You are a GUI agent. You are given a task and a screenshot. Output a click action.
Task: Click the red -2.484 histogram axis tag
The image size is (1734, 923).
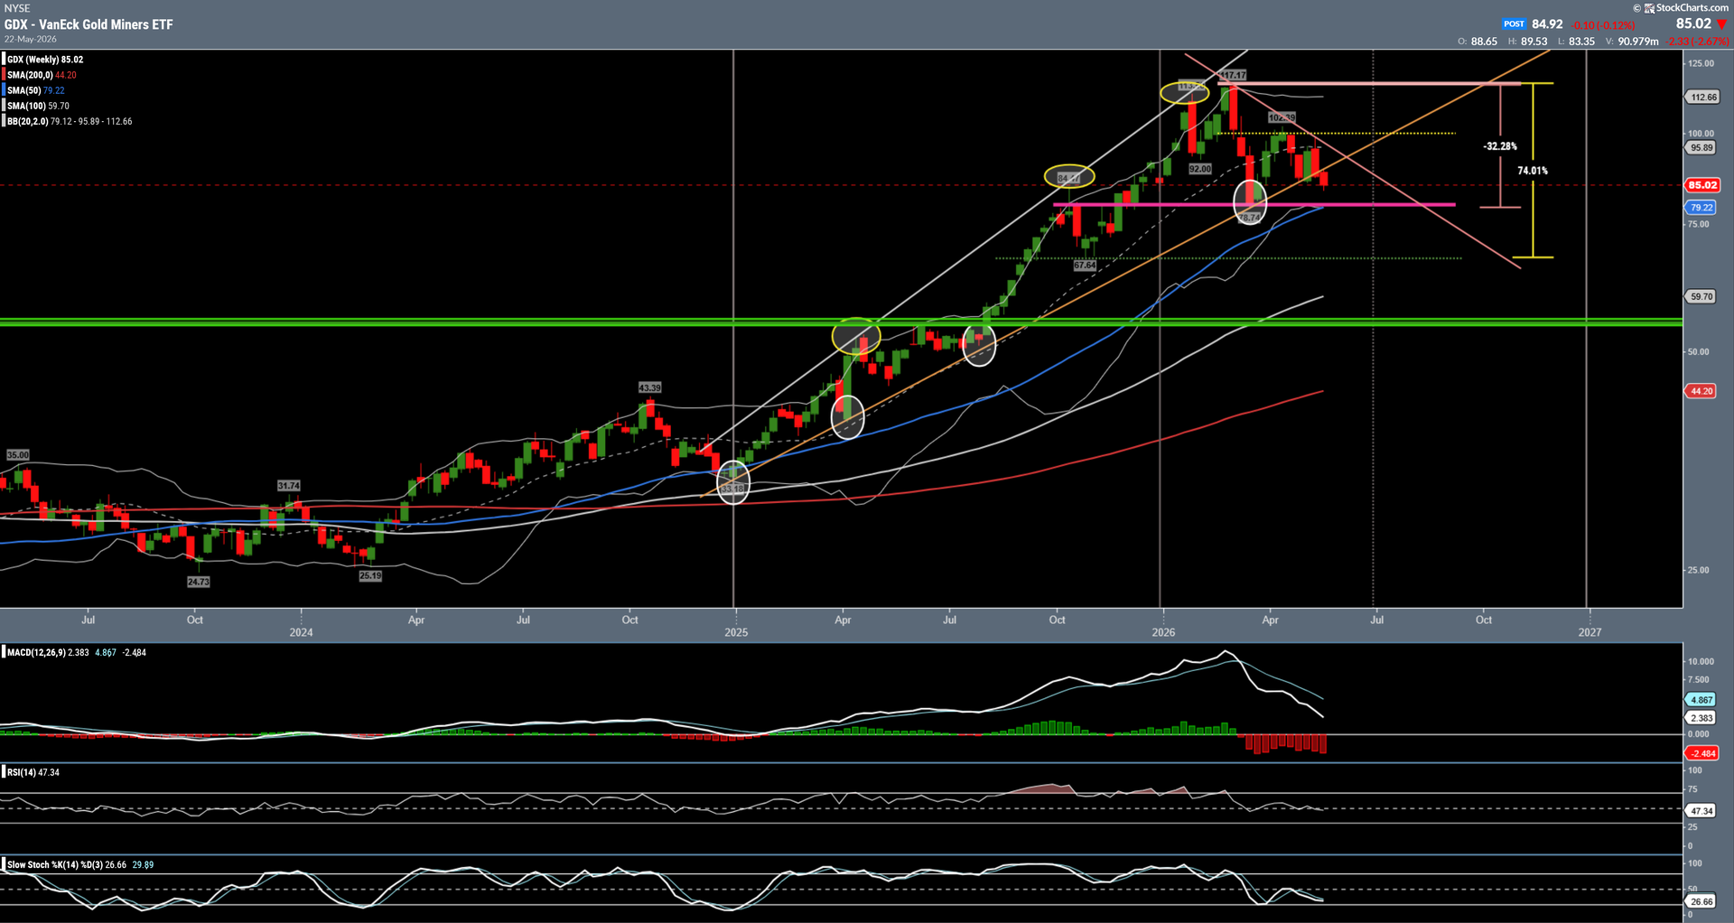click(1702, 753)
